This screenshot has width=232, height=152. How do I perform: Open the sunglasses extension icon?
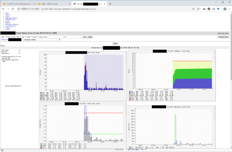204,9
